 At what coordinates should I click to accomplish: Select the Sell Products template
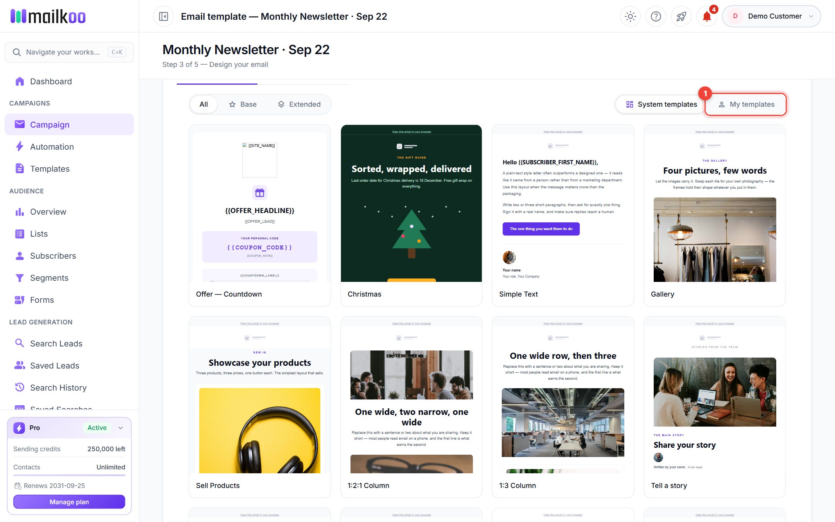pos(260,407)
